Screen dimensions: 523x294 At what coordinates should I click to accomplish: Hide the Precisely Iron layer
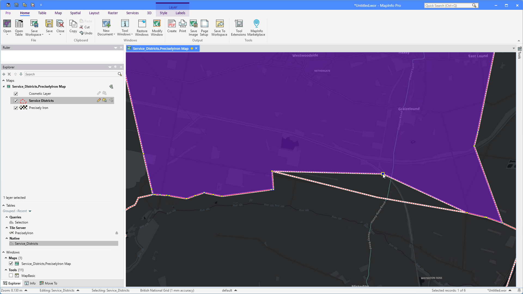coord(16,108)
